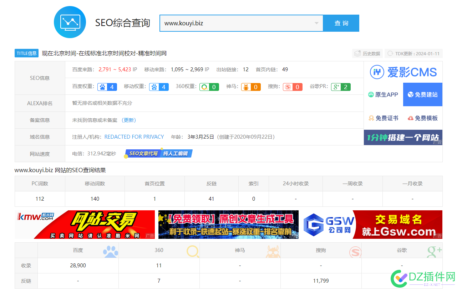Click the 原生APP green icon
The image size is (462, 293).
(x=371, y=94)
